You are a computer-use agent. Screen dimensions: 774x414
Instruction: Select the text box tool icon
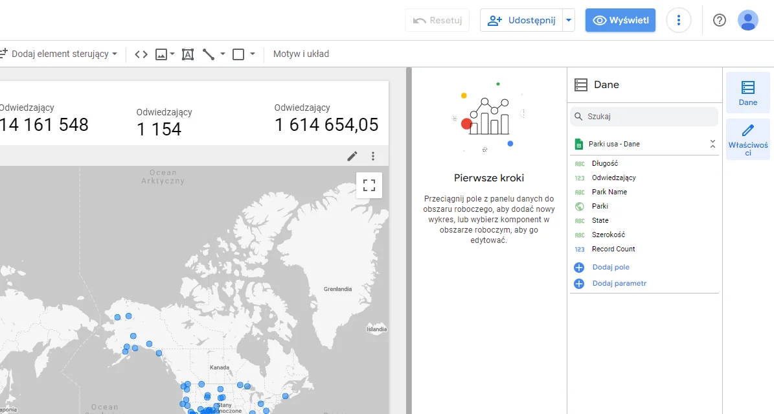[x=188, y=54]
